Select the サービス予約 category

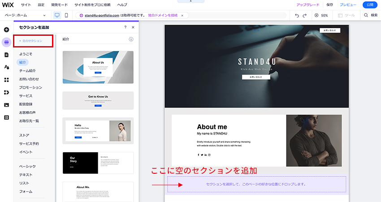[x=29, y=143]
